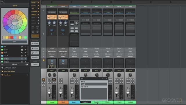Image resolution: width=186 pixels, height=105 pixels.
Task: Expand the TAPE row chevron
Action: coord(43,51)
